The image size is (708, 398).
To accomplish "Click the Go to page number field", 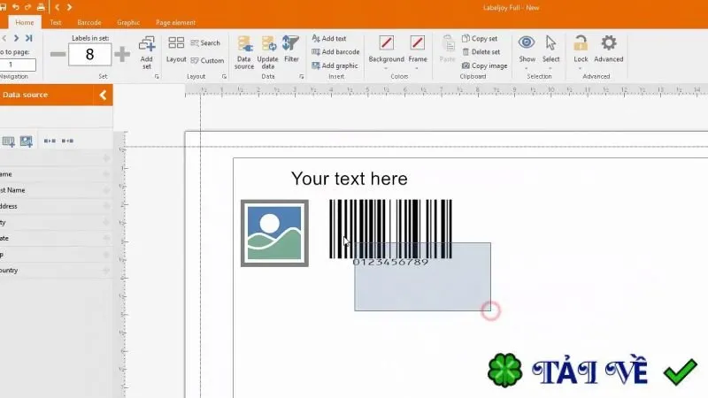I will click(18, 65).
